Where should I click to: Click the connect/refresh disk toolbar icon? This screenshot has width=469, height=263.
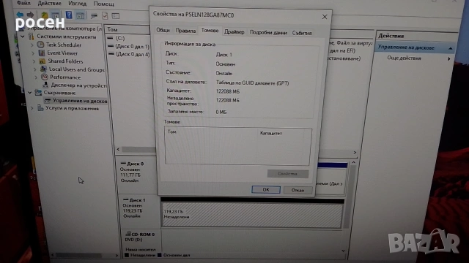tap(94, 15)
